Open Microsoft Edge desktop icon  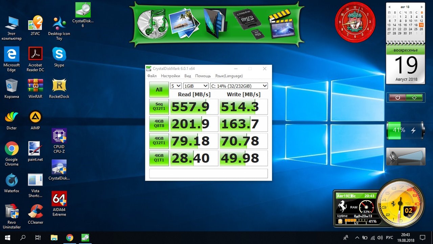pyautogui.click(x=12, y=59)
